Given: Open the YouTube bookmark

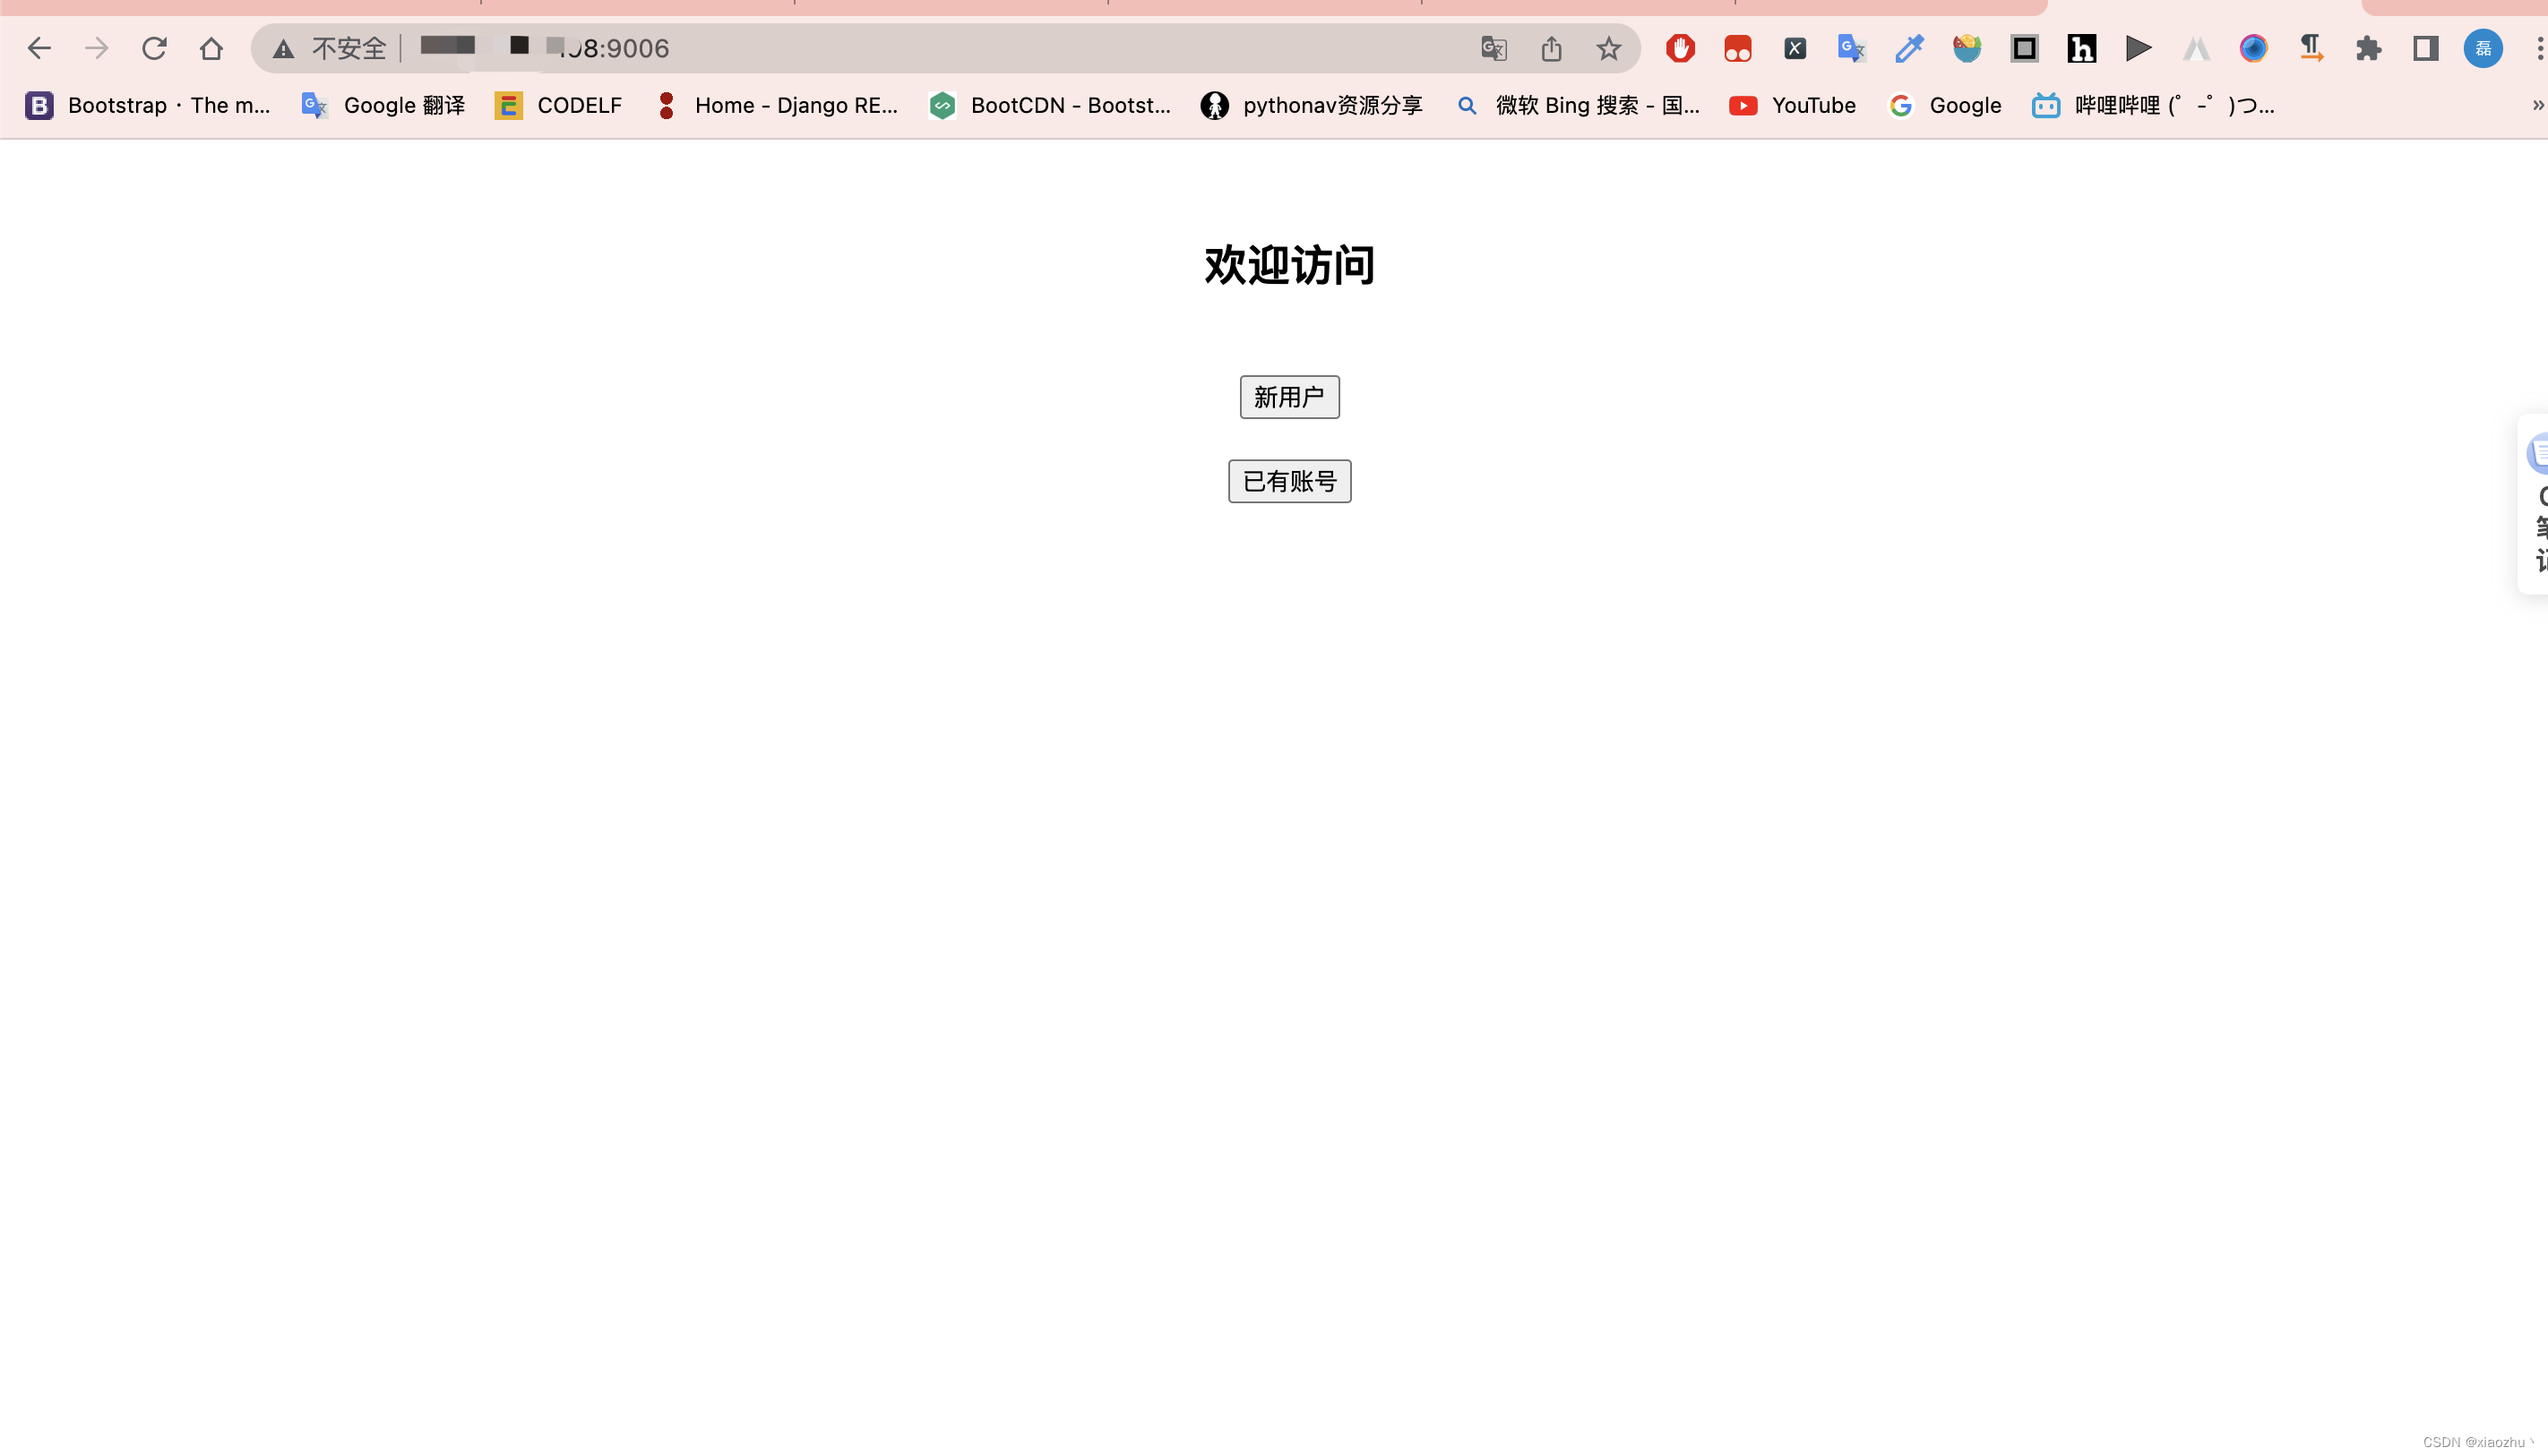Looking at the screenshot, I should coord(1791,105).
